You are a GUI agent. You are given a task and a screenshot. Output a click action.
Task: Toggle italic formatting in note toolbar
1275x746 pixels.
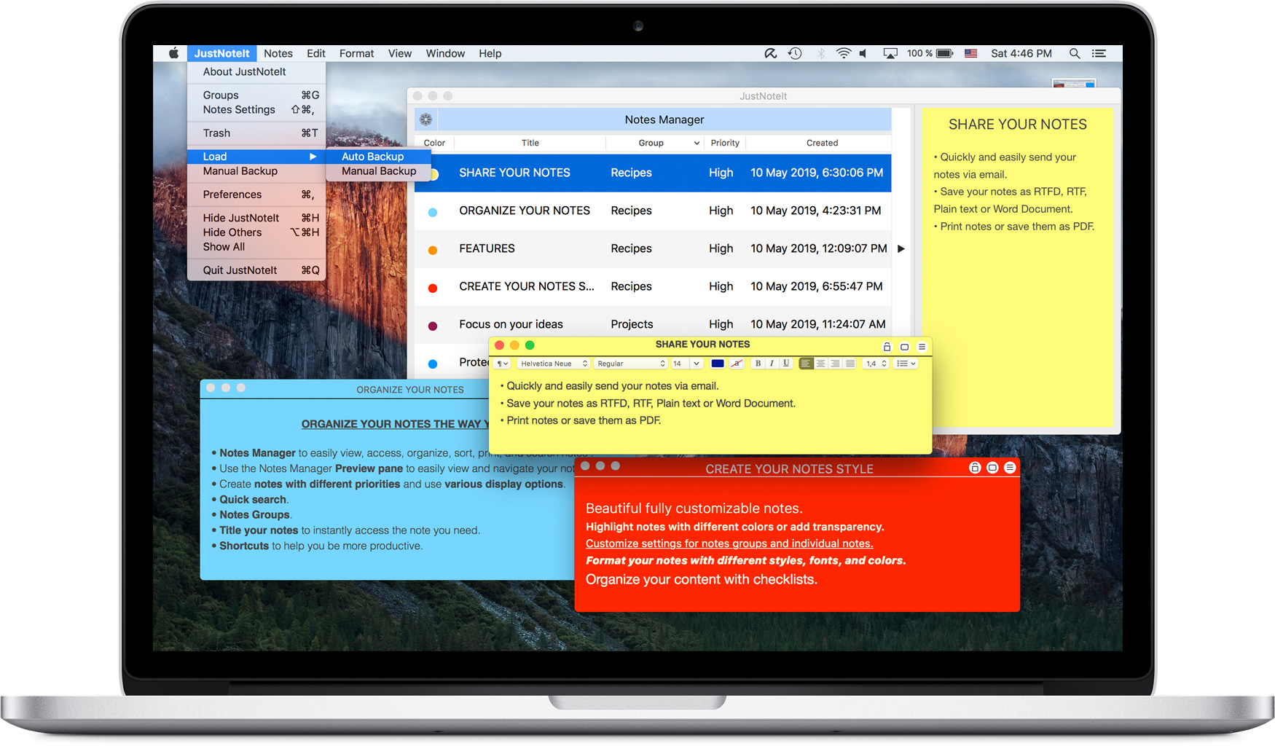point(772,364)
